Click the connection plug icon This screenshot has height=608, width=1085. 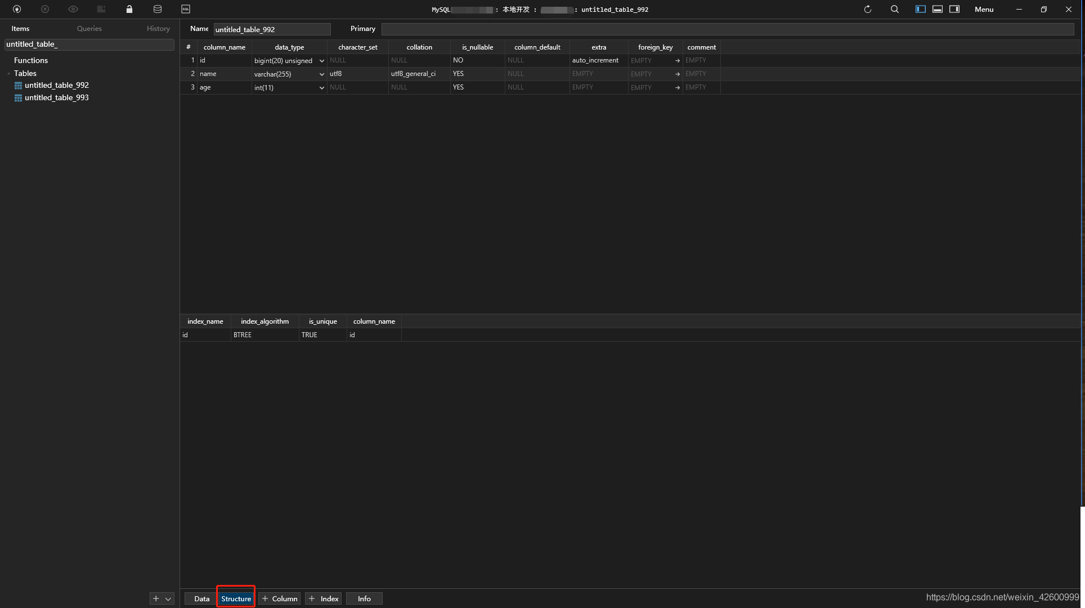[x=17, y=9]
